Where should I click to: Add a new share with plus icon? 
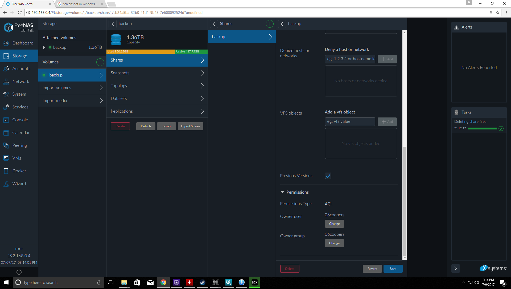click(270, 24)
